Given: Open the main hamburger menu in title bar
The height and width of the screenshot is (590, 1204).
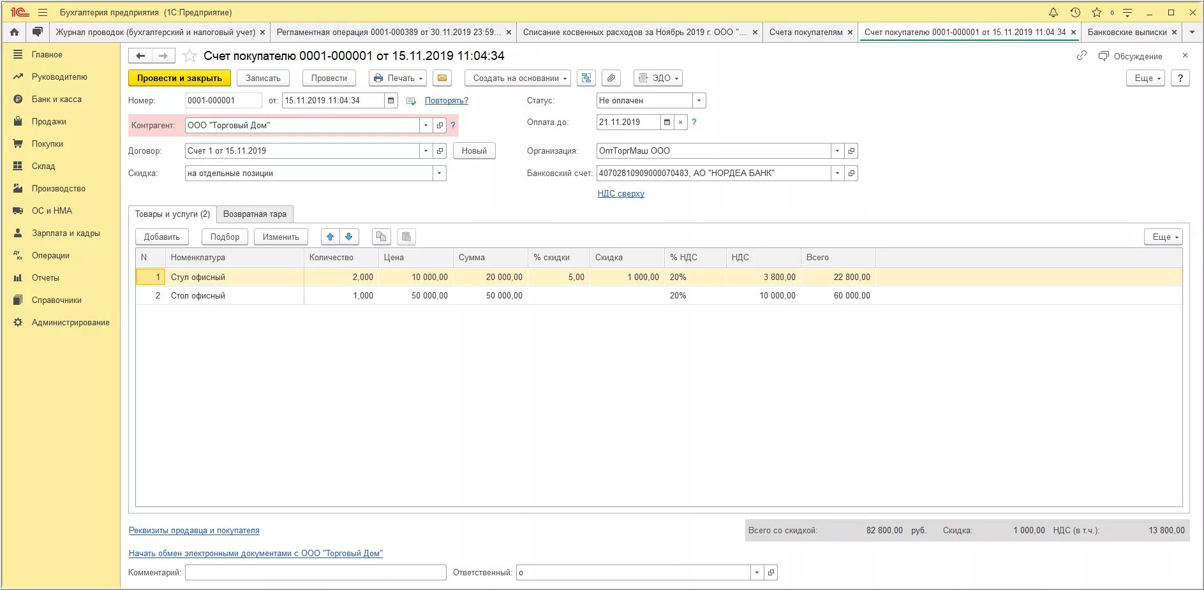Looking at the screenshot, I should (x=43, y=12).
